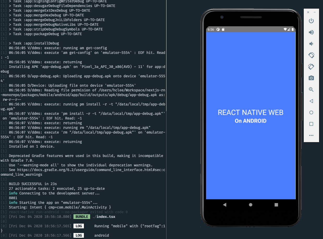Rotate the emulator left
The width and height of the screenshot is (323, 239).
point(311,55)
